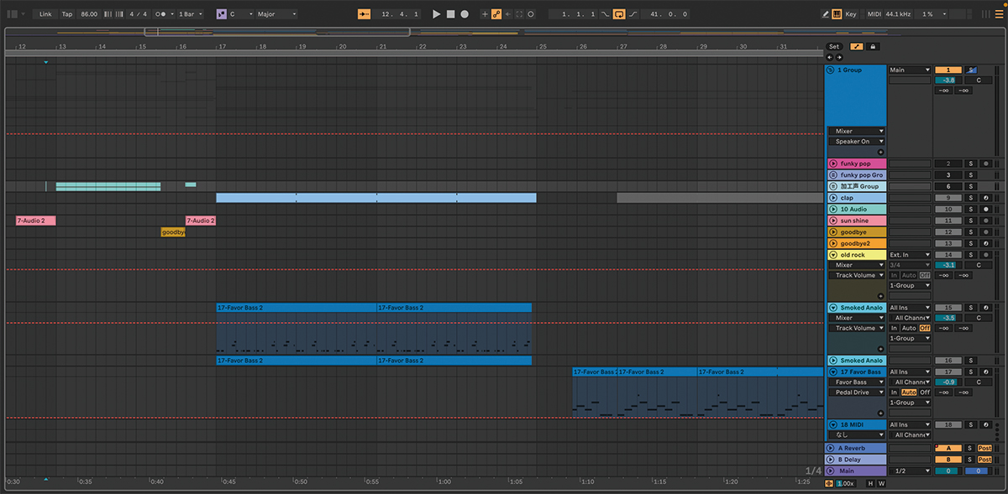1008x494 pixels.
Task: Click the Arrangement Record button
Action: coord(465,14)
